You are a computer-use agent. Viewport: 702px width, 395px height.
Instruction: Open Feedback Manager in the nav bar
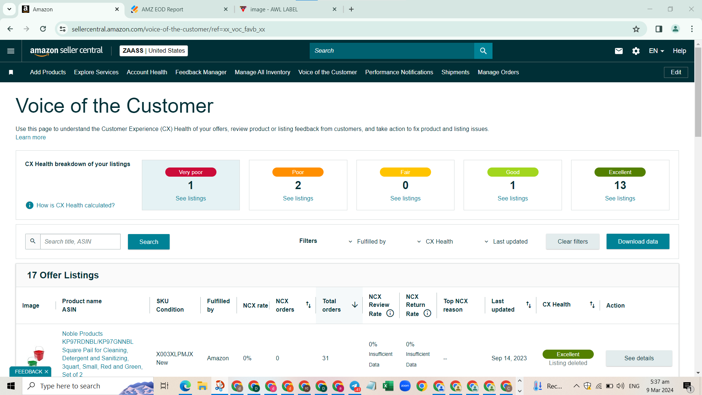click(x=201, y=72)
